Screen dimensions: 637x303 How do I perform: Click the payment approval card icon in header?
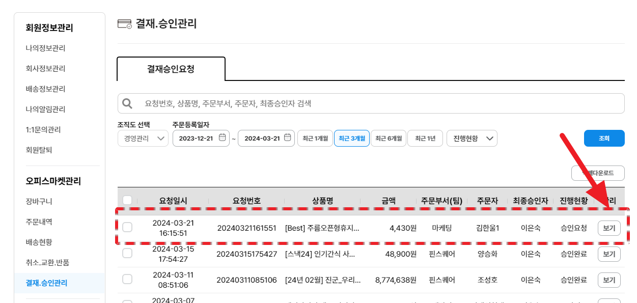point(124,24)
